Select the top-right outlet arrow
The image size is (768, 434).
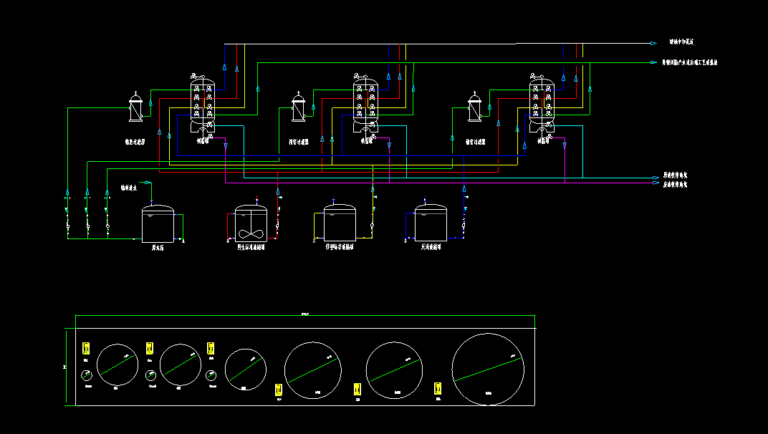coord(653,44)
